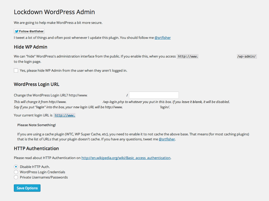Click the 'Your current login URL is' text
This screenshot has width=269, height=201.
[x=33, y=115]
